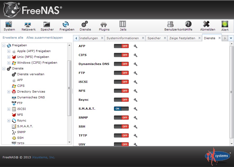Turn on the FTP service toggle
Image resolution: width=234 pixels, height=167 pixels.
[x=121, y=73]
